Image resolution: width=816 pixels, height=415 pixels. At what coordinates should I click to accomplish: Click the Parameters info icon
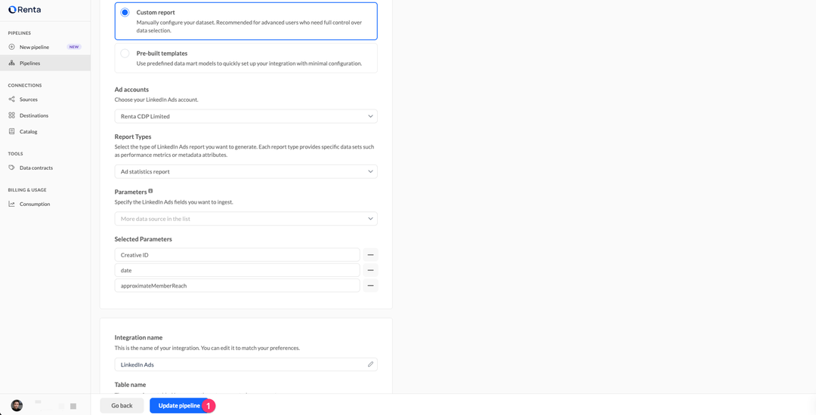click(x=150, y=191)
